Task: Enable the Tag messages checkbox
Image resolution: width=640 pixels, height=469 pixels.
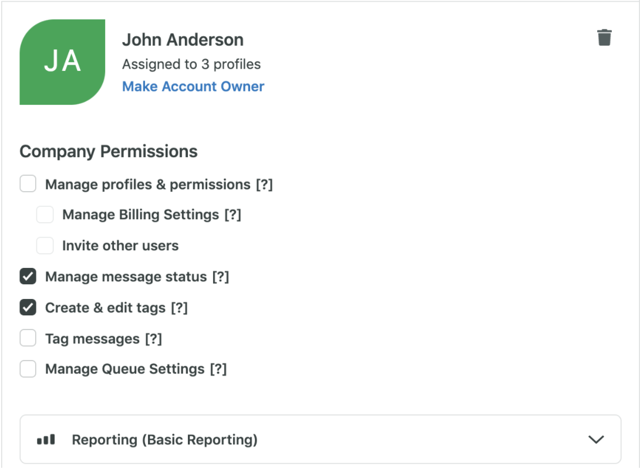Action: click(28, 338)
